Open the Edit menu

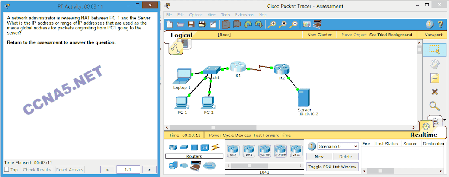click(x=181, y=15)
